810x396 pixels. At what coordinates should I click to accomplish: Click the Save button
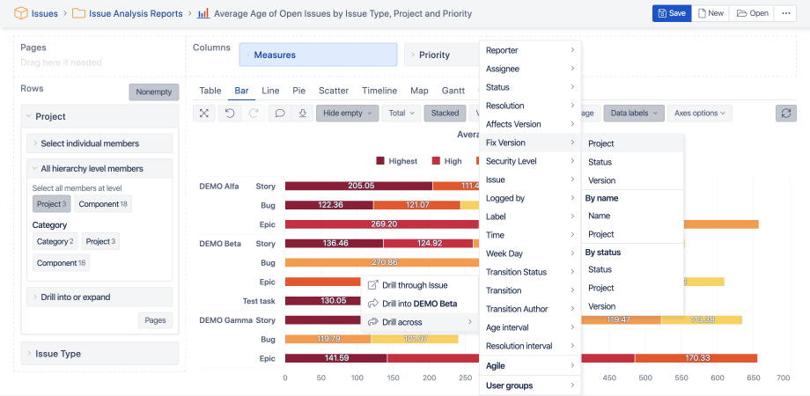coord(672,13)
